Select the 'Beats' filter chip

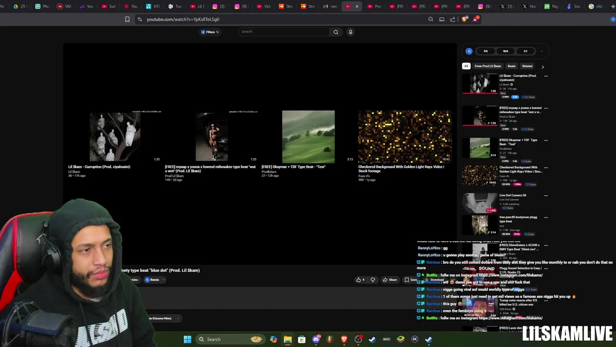click(512, 66)
